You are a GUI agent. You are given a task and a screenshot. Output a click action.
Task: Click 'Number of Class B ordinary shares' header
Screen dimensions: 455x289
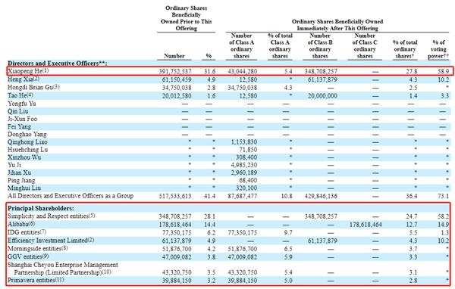pyautogui.click(x=320, y=45)
